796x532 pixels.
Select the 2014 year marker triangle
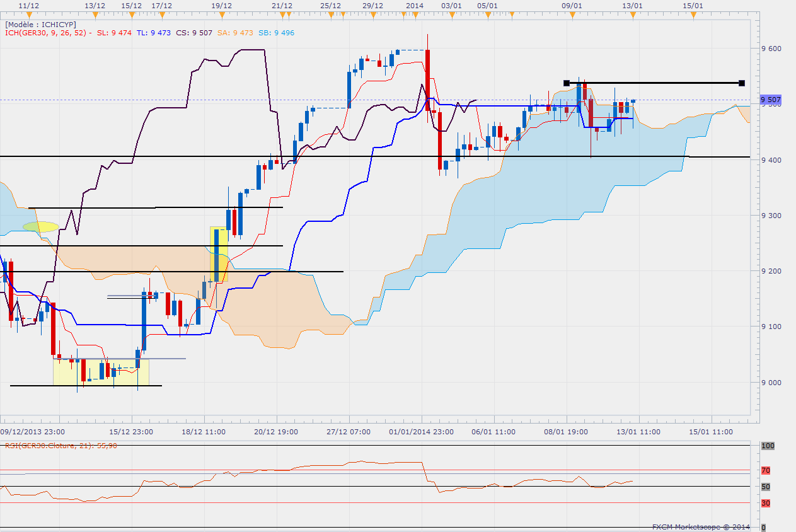414,14
